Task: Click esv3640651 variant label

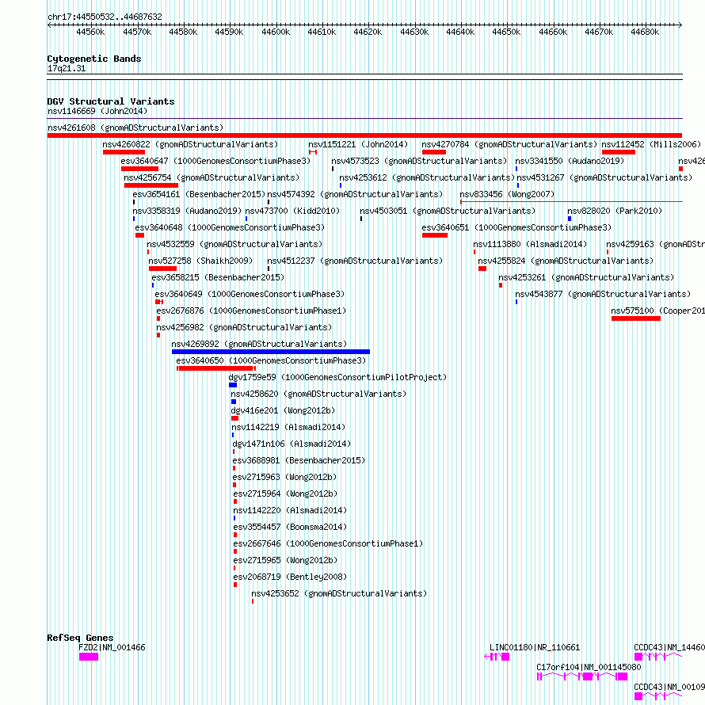Action: 516,227
